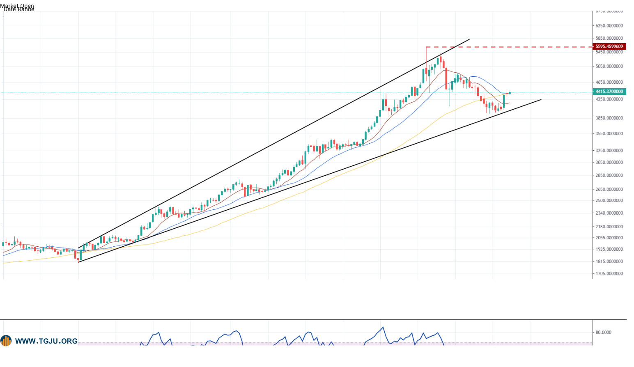
Task: Click the 3250.0000000 price axis label
Action: pyautogui.click(x=609, y=150)
